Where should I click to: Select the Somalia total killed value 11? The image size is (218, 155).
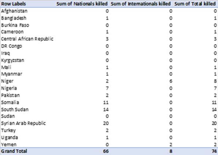(214, 102)
